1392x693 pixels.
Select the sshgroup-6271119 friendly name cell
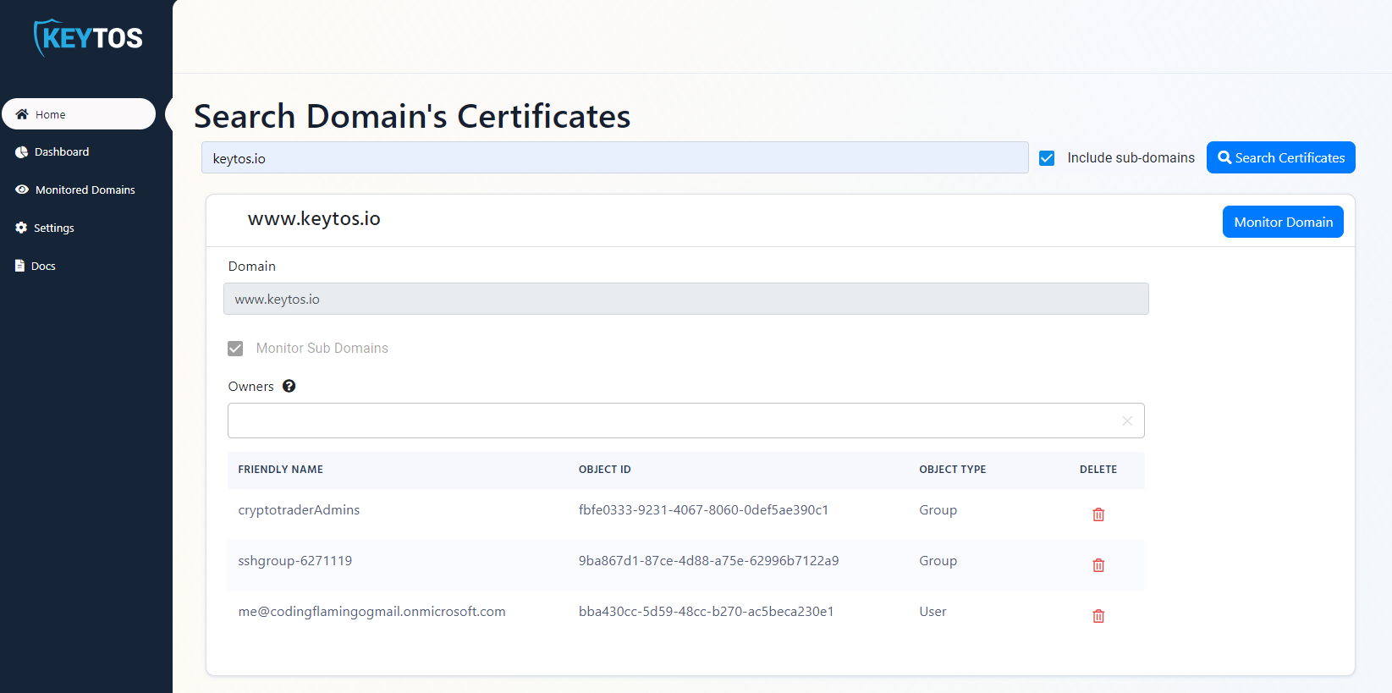click(x=294, y=561)
